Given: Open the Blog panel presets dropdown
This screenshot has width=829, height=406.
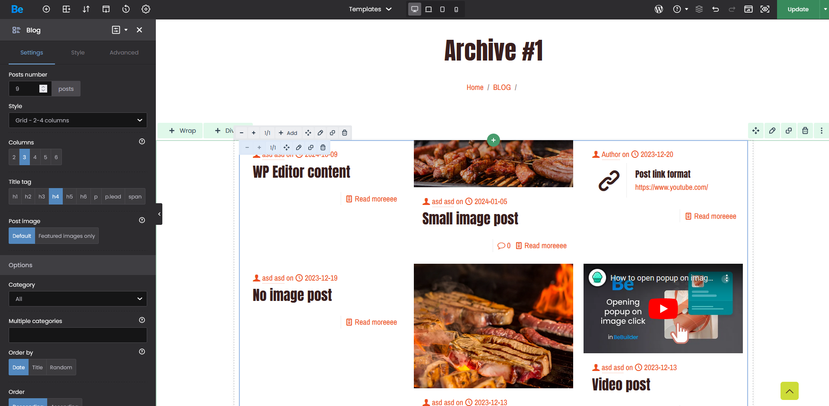Looking at the screenshot, I should (x=120, y=30).
